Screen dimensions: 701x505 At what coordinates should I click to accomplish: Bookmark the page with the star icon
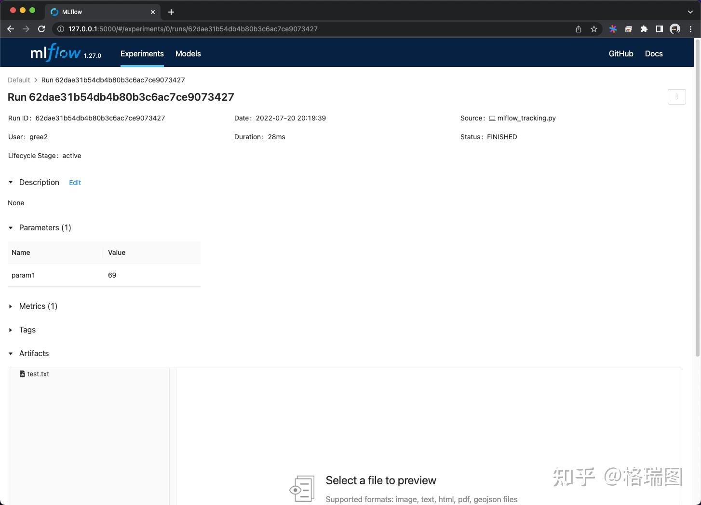[593, 29]
